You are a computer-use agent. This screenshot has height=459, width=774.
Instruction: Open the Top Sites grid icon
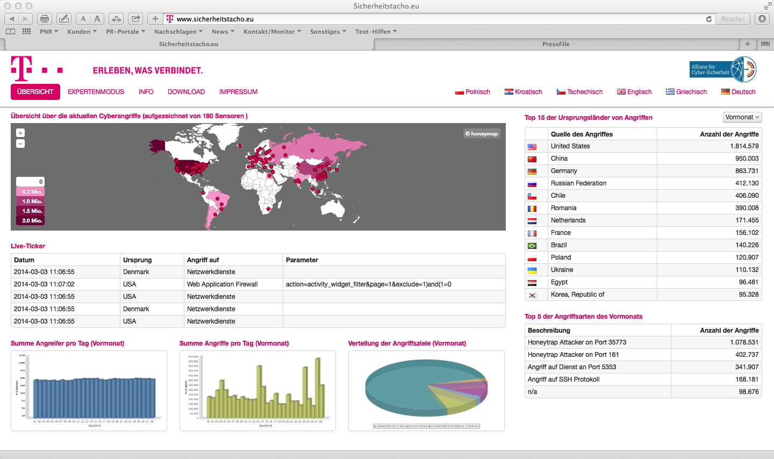click(x=26, y=32)
